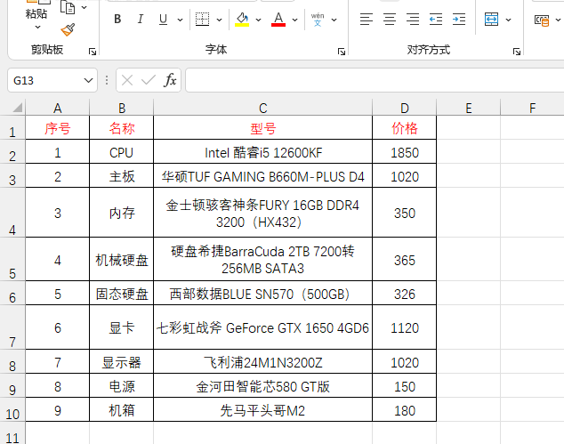Apply yellow fill color bucket
This screenshot has width=564, height=444.
tap(242, 19)
